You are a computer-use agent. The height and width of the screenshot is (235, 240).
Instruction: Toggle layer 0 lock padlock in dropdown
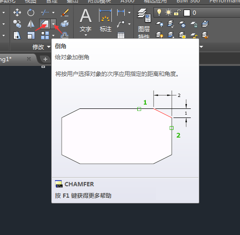pyautogui.click(x=177, y=12)
